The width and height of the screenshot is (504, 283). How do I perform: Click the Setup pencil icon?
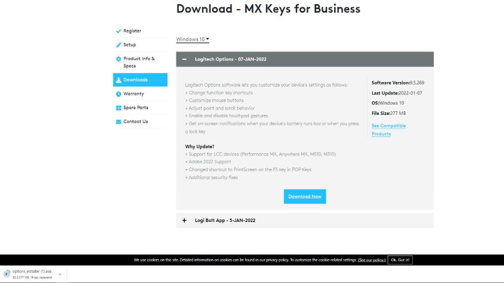click(118, 45)
